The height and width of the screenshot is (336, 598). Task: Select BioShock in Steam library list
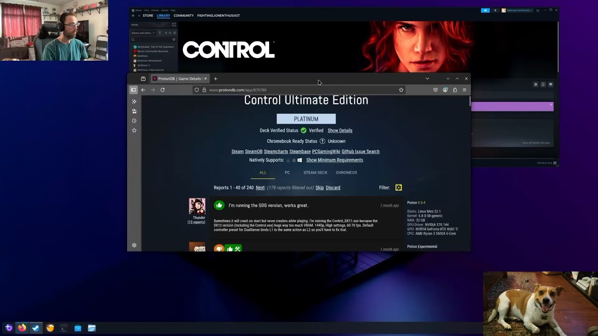142,56
